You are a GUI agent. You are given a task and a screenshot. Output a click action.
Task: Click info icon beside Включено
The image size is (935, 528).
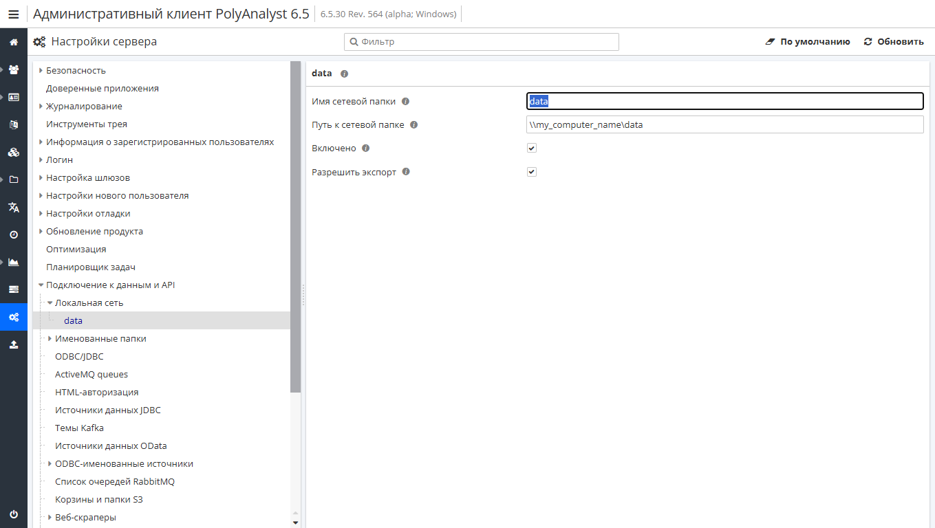365,148
